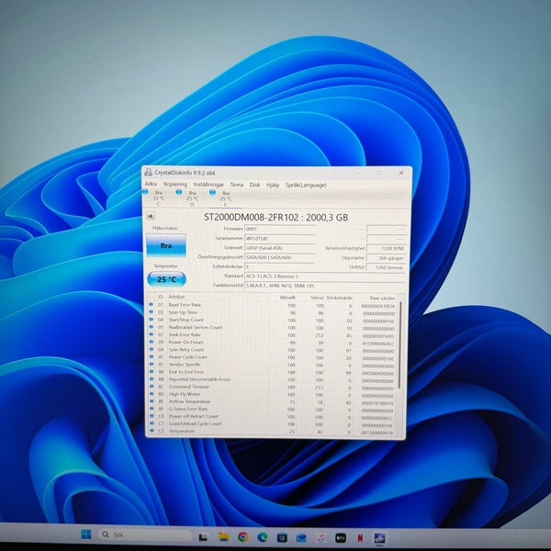Open Netflix from the taskbar
551x551 pixels.
pos(360,537)
